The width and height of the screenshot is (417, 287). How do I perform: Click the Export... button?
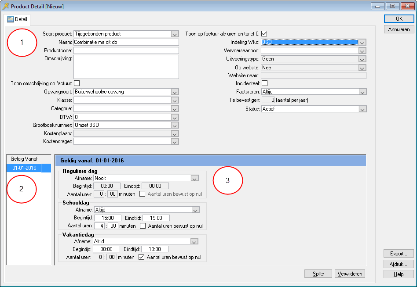pyautogui.click(x=399, y=254)
